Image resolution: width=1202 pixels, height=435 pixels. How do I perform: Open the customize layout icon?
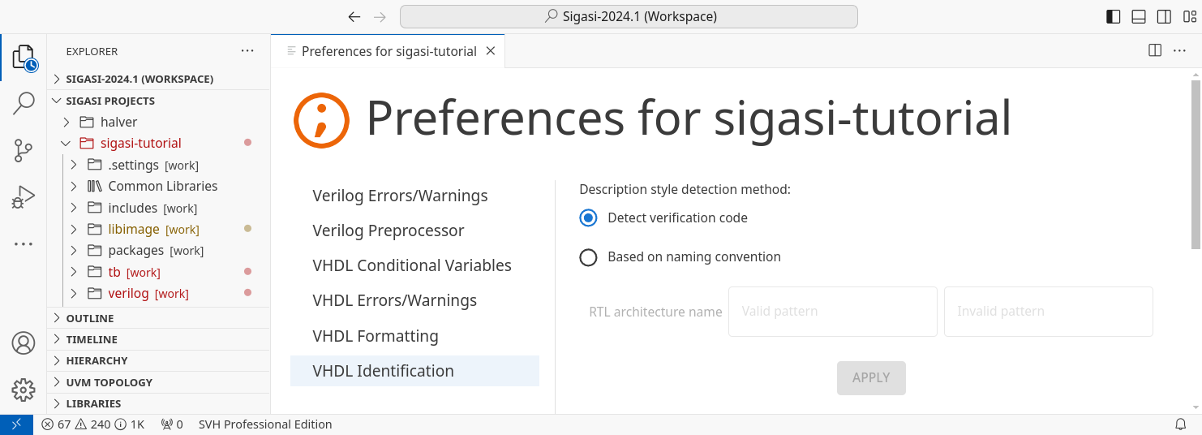1189,16
